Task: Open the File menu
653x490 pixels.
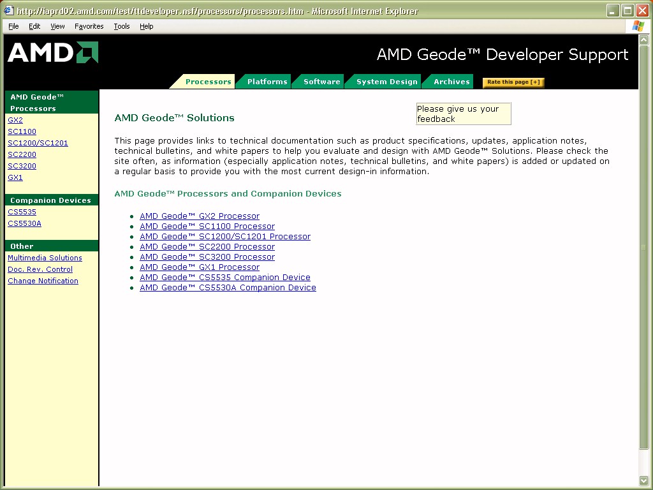Action: click(13, 26)
